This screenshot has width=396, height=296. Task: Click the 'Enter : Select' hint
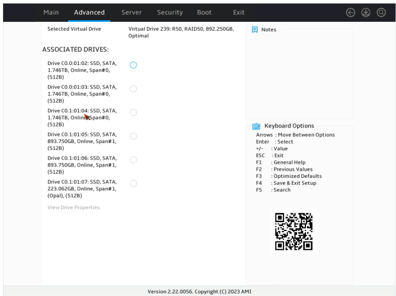(274, 141)
